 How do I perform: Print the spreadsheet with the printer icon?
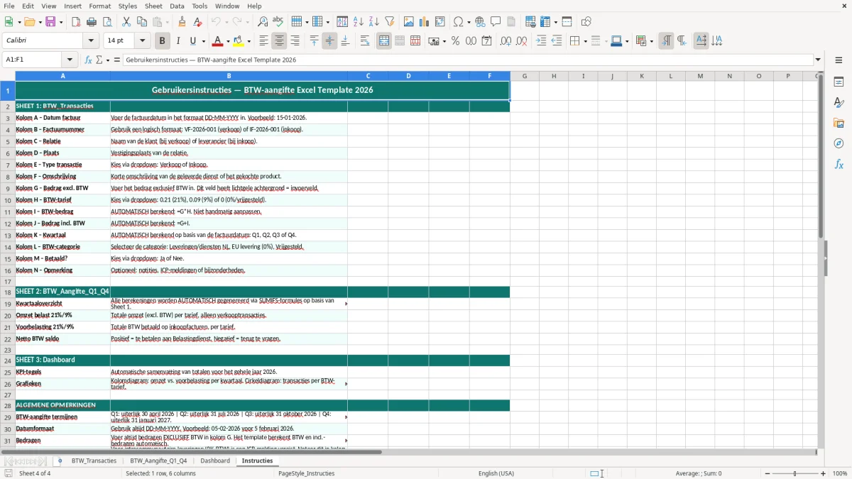coord(92,22)
